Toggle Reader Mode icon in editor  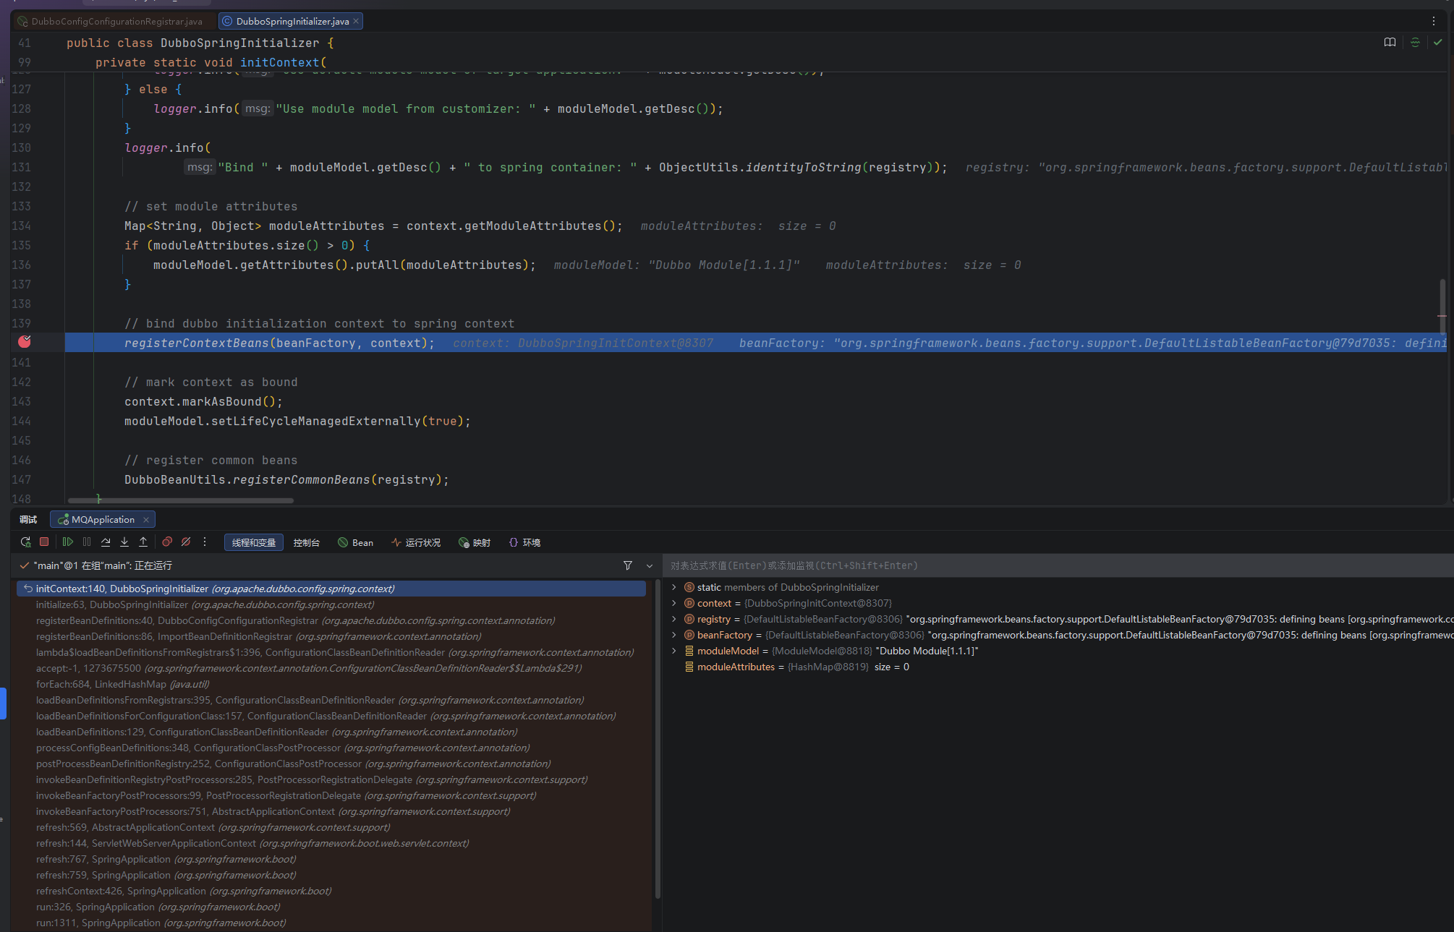coord(1390,43)
